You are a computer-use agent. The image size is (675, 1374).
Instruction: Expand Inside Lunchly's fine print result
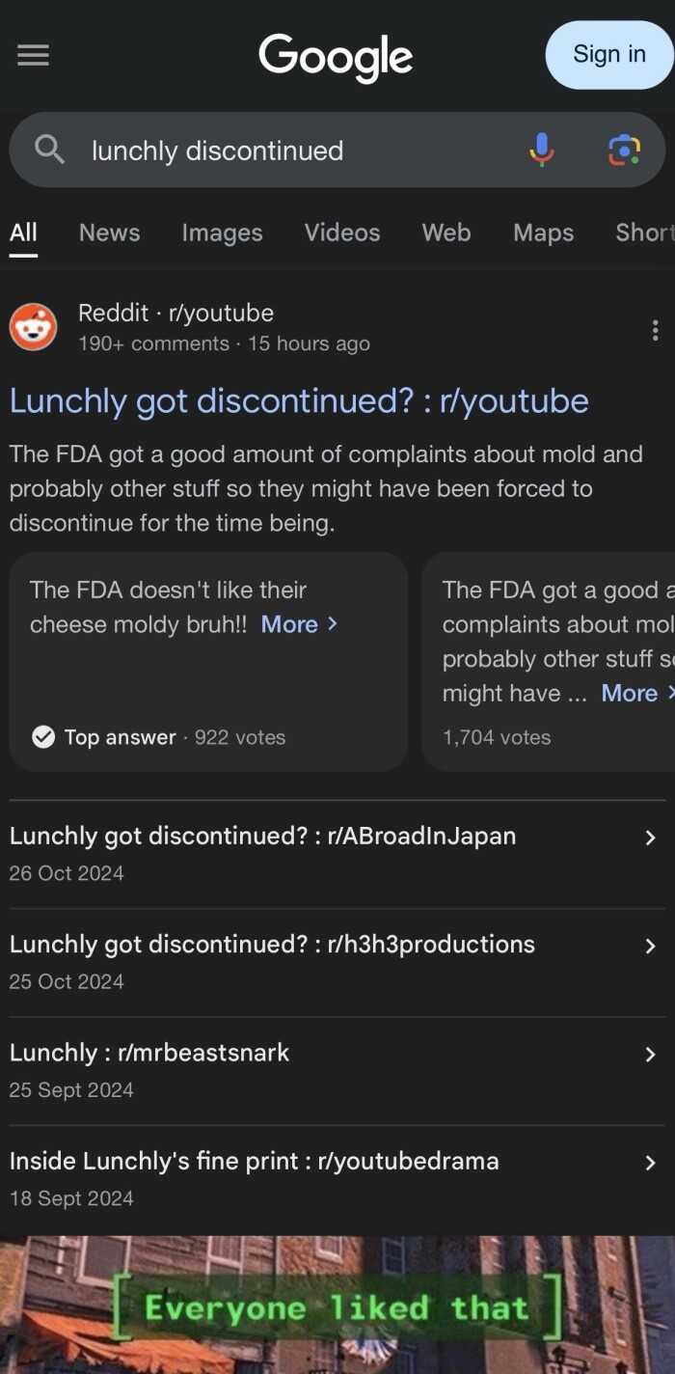pyautogui.click(x=650, y=1163)
